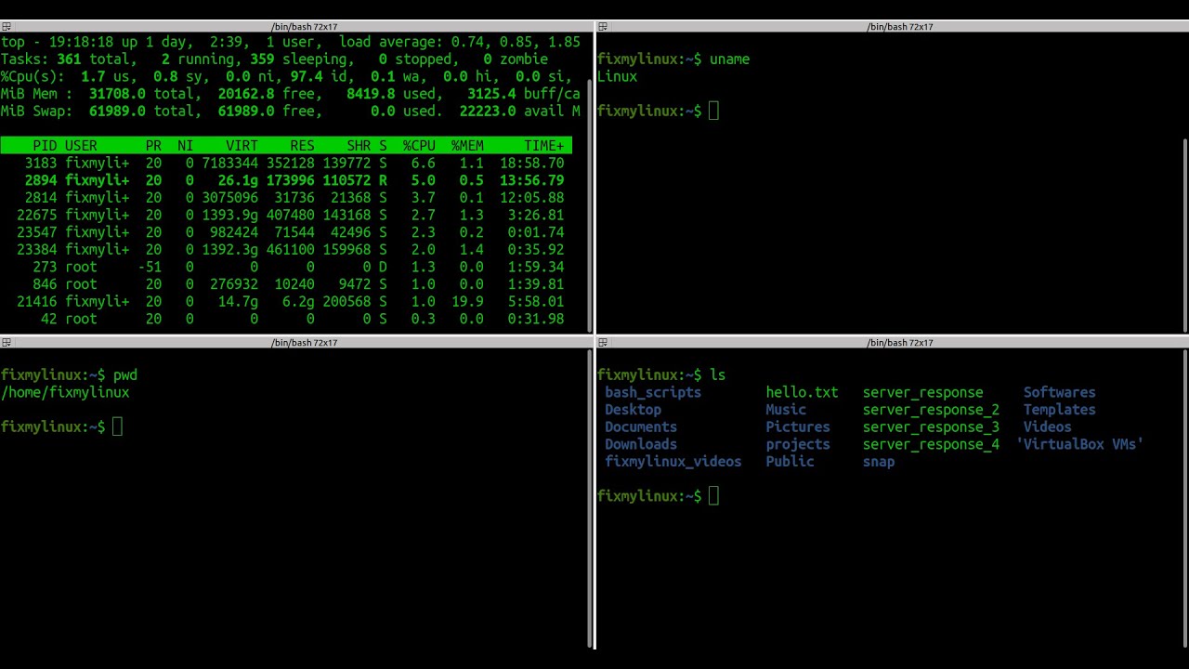The image size is (1189, 669).
Task: Select root process row PID 42
Action: (x=286, y=320)
